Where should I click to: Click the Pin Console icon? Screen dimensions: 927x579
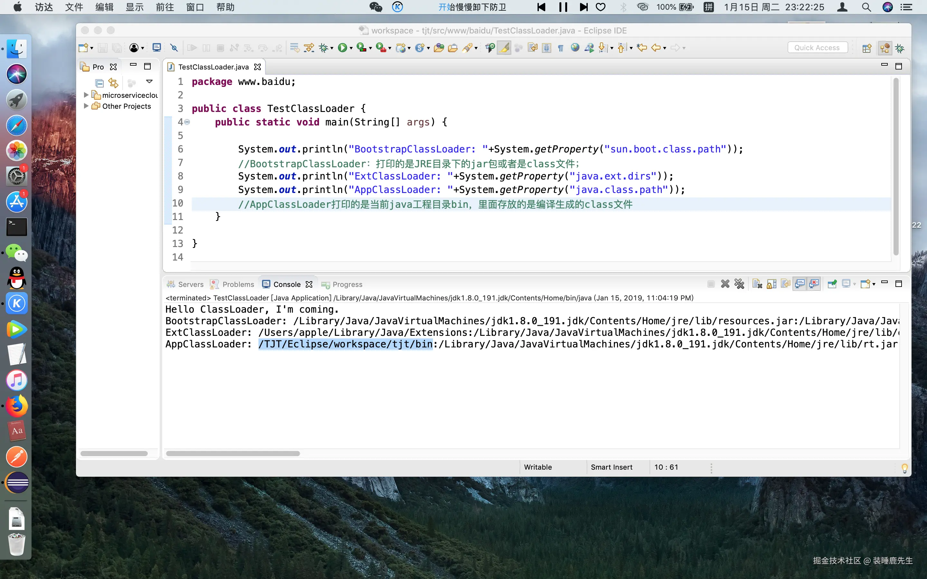pyautogui.click(x=832, y=284)
